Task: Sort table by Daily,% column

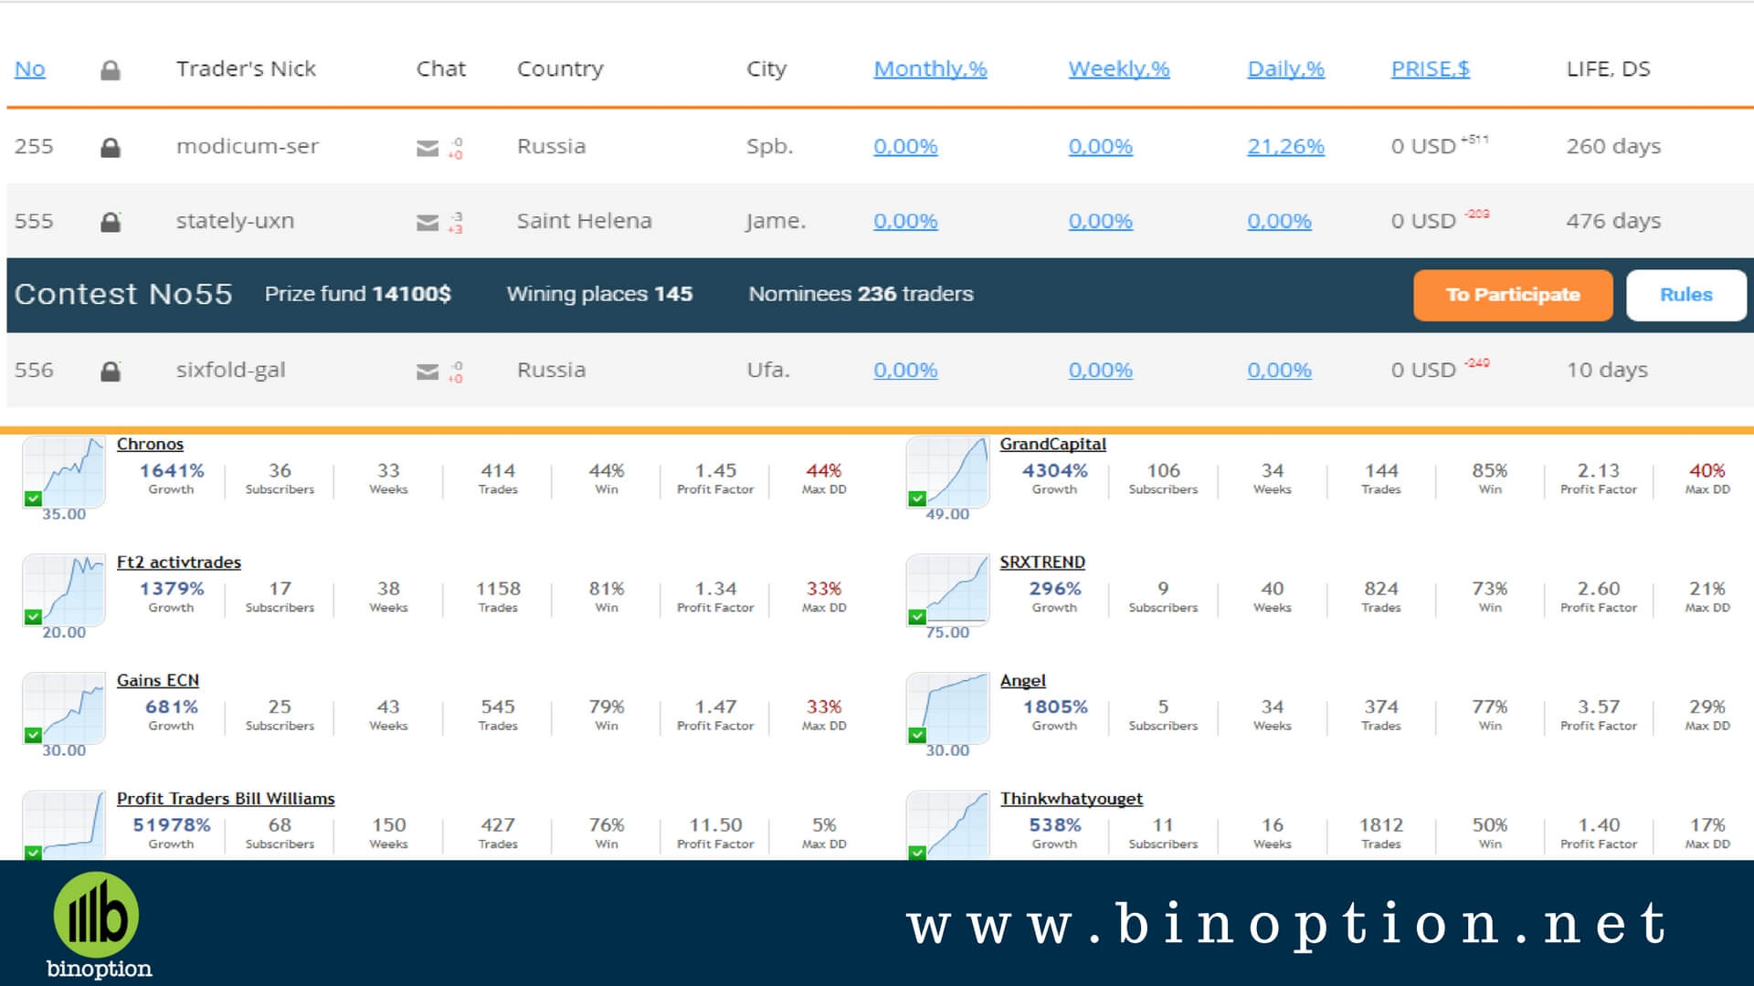Action: click(x=1285, y=69)
